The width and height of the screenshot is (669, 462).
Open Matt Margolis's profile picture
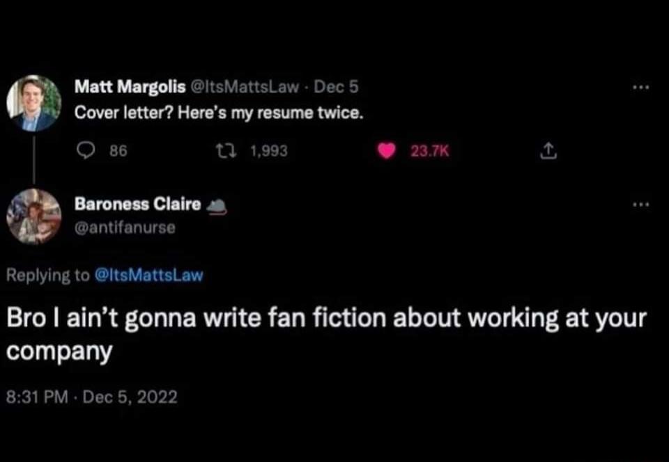(x=35, y=102)
